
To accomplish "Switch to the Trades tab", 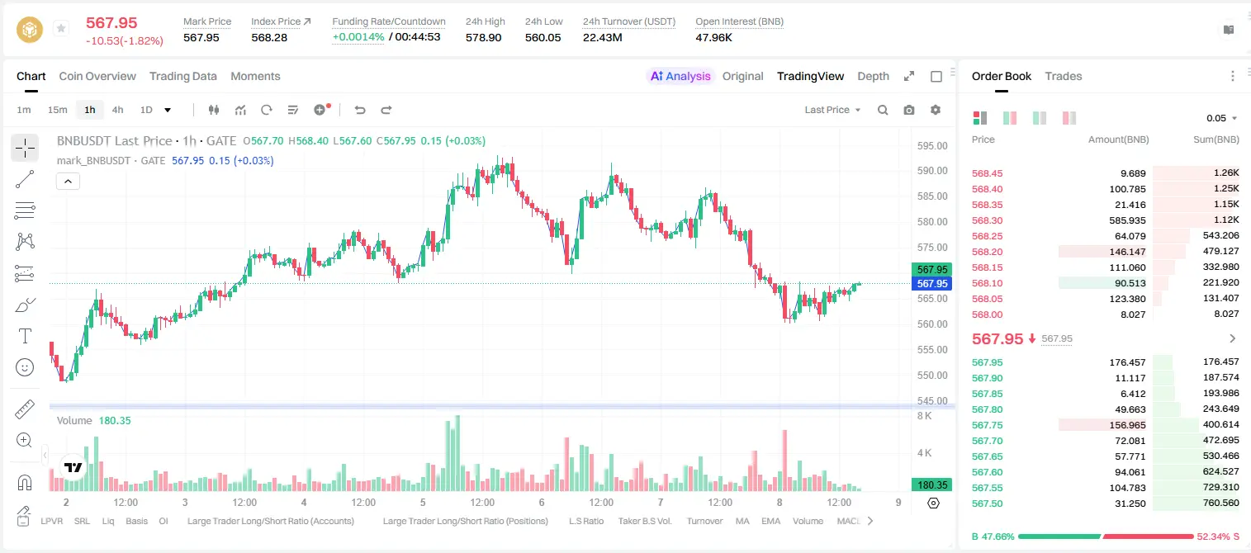I will [1063, 76].
